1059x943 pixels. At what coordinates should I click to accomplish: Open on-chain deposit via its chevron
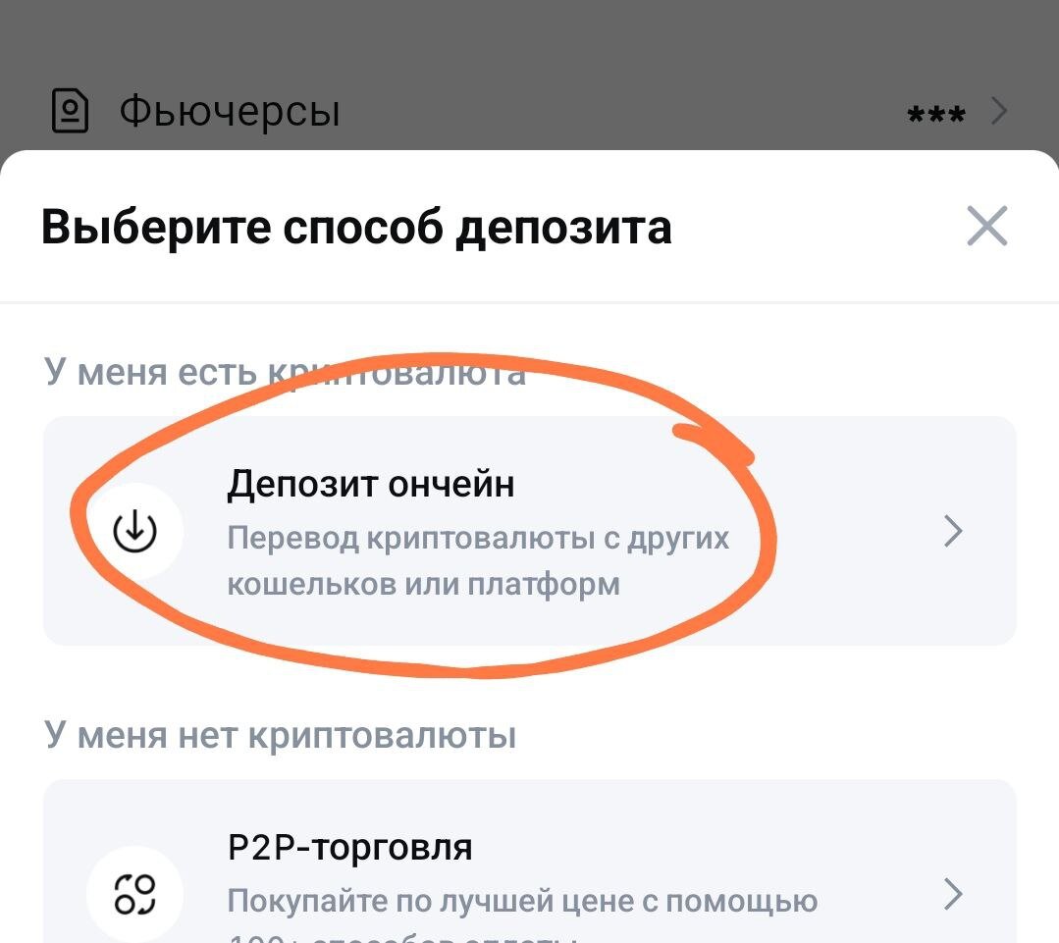tap(952, 532)
